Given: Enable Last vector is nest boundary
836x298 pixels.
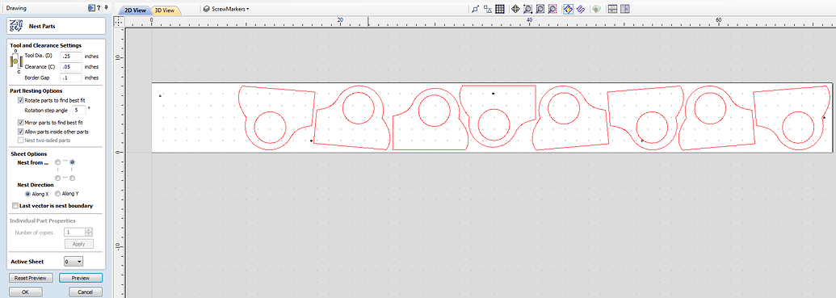Looking at the screenshot, I should [x=15, y=206].
